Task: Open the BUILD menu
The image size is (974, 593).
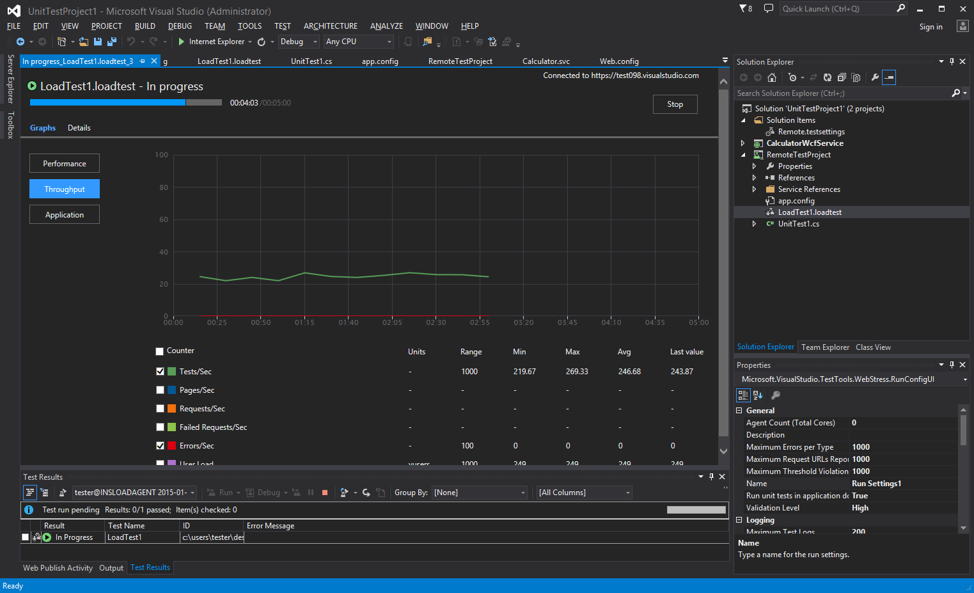Action: (145, 26)
